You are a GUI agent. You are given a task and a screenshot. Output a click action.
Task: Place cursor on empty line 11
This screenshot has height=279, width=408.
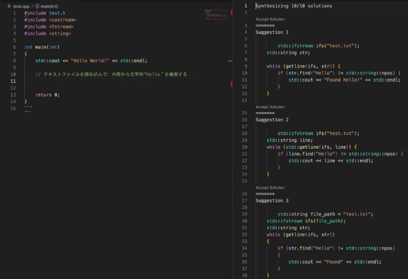(x=96, y=82)
